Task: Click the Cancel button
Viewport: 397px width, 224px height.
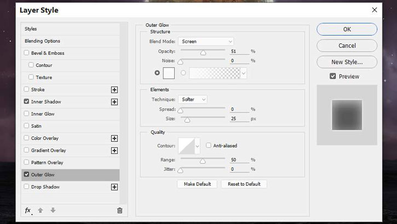Action: [x=347, y=45]
